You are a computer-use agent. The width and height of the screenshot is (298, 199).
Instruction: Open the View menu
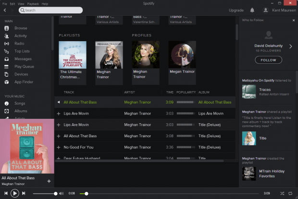pos(21,4)
